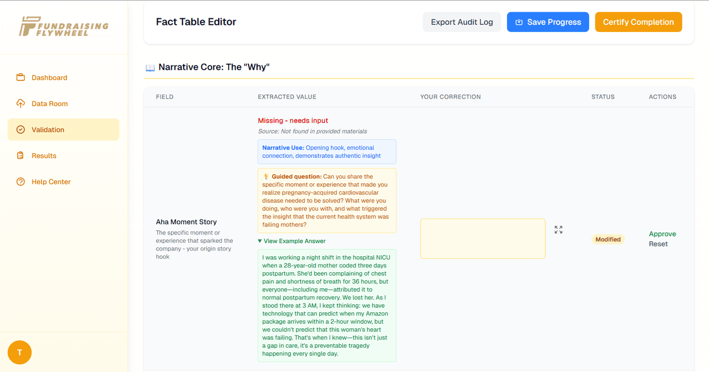Click the Results clipboard icon
Screen dimensions: 709x372
21,156
